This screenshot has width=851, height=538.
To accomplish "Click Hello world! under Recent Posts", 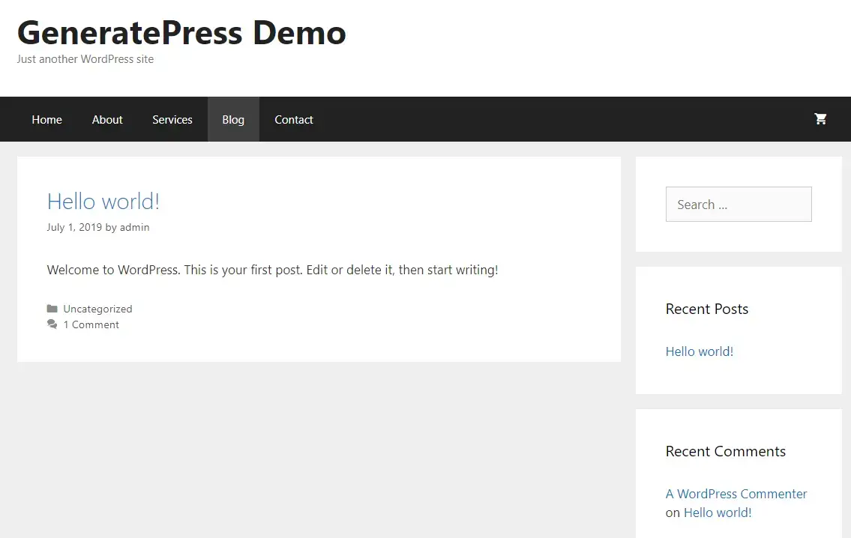I will (699, 351).
